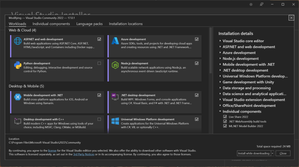Expand Visual Studio extension development details
Image resolution: width=299 pixels, height=167 pixels.
click(220, 100)
